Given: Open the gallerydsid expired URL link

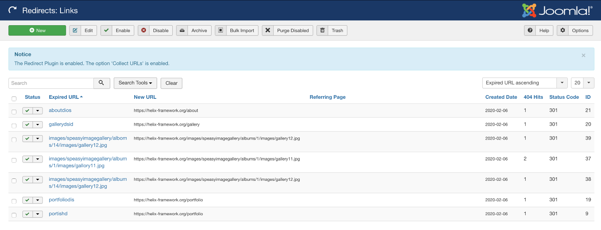Looking at the screenshot, I should (x=61, y=124).
